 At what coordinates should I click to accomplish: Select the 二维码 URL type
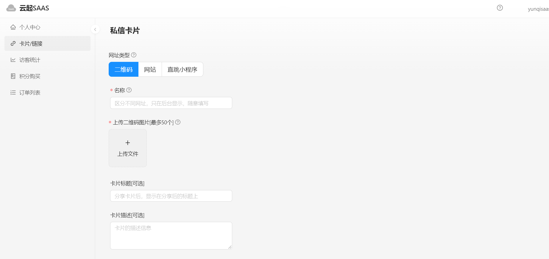click(124, 69)
